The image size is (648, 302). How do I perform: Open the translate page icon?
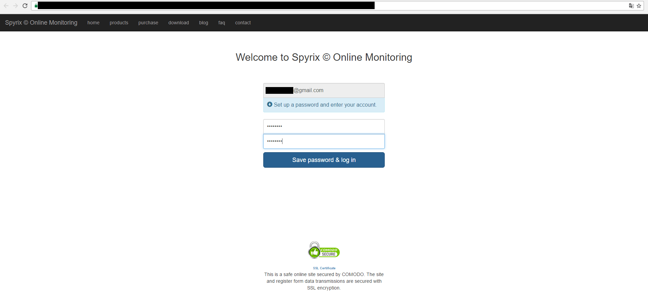(631, 6)
